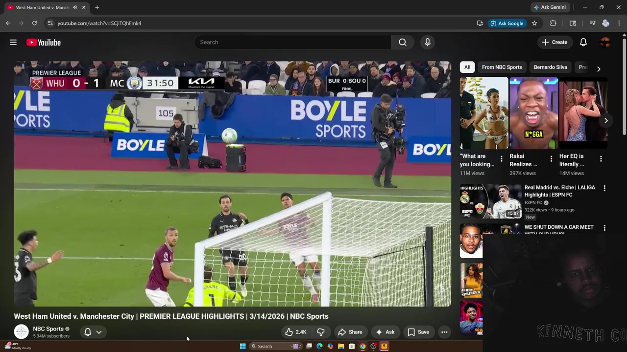
Task: Open the Chrome extensions puzzle icon
Action: (553, 23)
